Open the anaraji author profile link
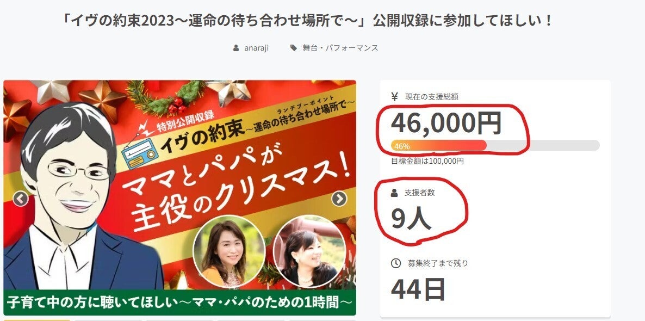645x321 pixels. [256, 48]
